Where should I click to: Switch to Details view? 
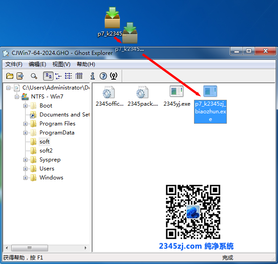click(x=79, y=76)
